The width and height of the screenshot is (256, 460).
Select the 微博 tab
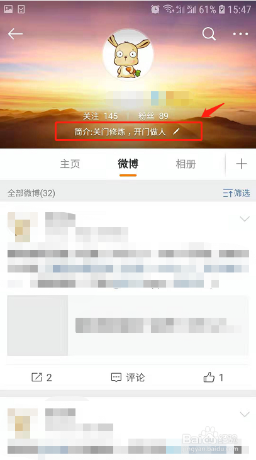[x=128, y=164]
